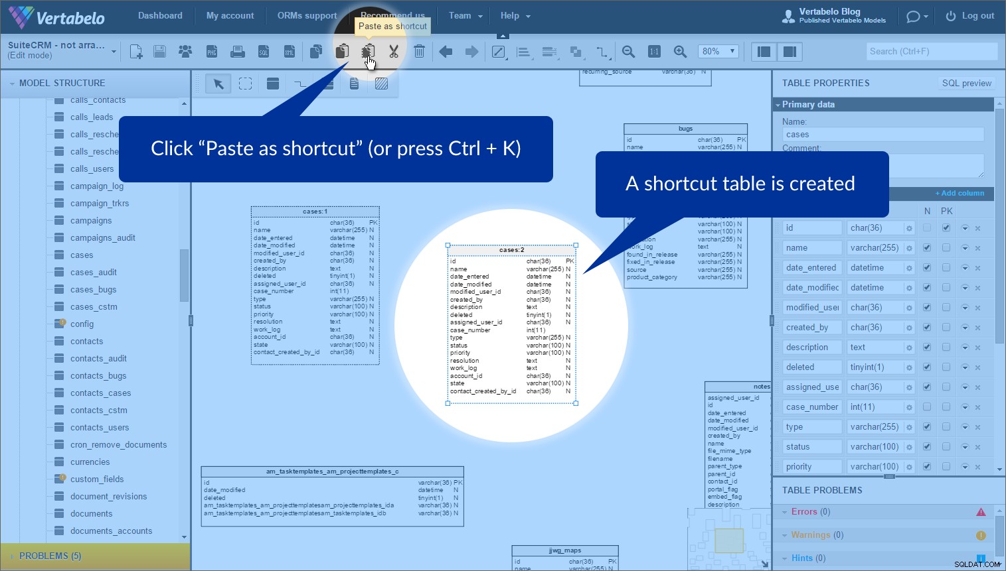Screen dimensions: 1006x571
Task: Collapse the MODEL STRUCTURE panel
Action: pos(11,84)
